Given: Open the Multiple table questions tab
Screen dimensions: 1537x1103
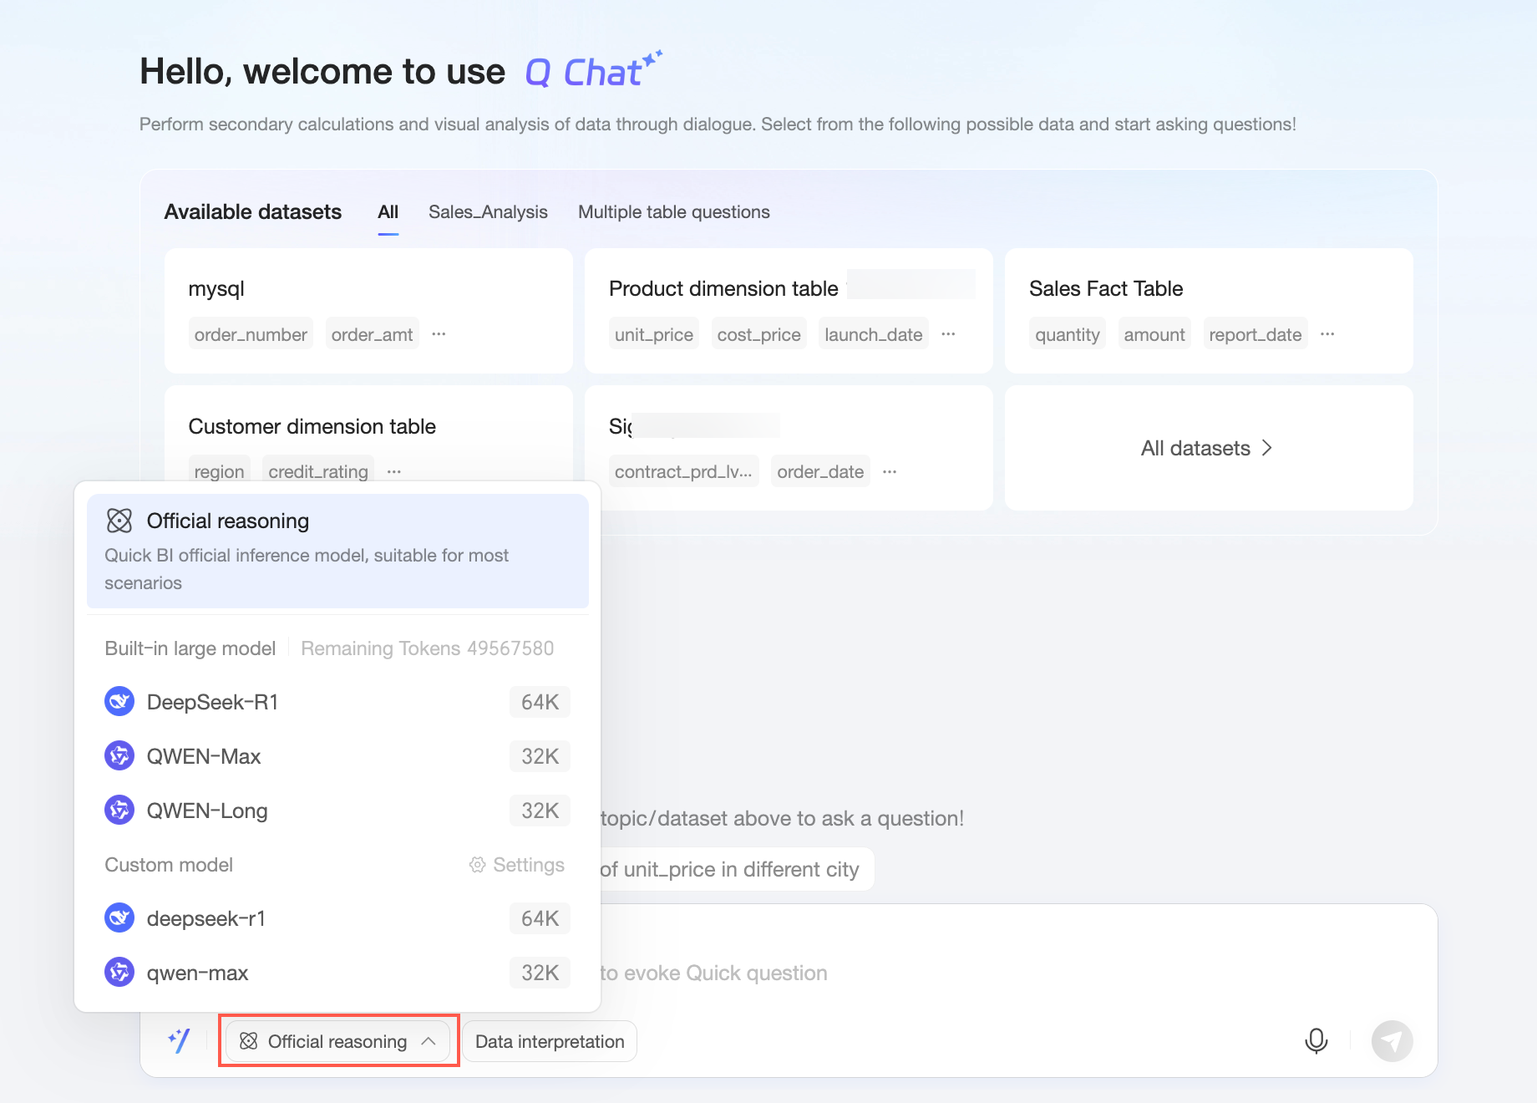Looking at the screenshot, I should click(674, 212).
